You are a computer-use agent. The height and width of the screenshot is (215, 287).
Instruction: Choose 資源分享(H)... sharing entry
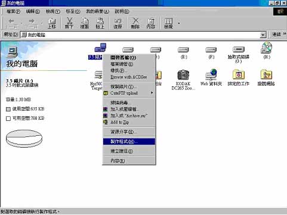point(129,132)
